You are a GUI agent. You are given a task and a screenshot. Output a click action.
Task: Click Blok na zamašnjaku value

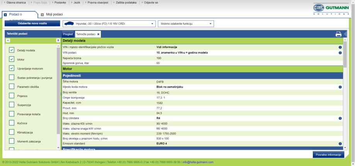click(x=170, y=87)
